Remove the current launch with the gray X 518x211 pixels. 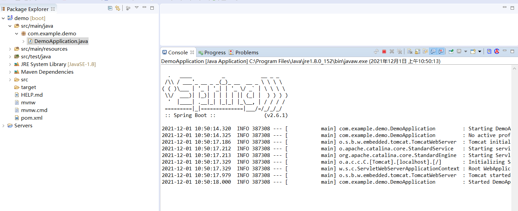point(392,51)
